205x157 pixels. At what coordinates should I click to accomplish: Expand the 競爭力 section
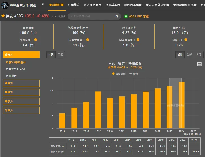coord(21,101)
